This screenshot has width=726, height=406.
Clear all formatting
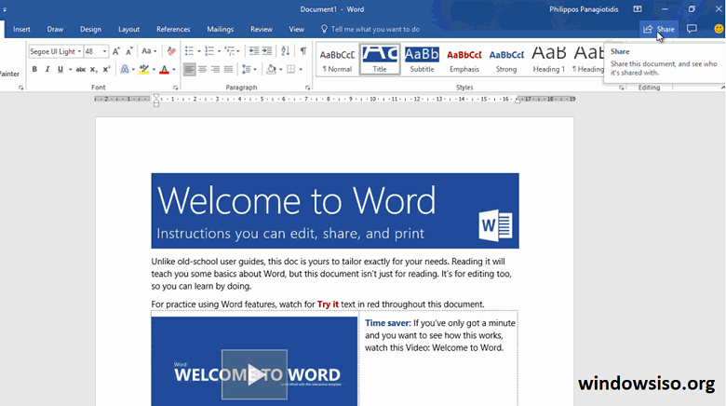coord(171,51)
